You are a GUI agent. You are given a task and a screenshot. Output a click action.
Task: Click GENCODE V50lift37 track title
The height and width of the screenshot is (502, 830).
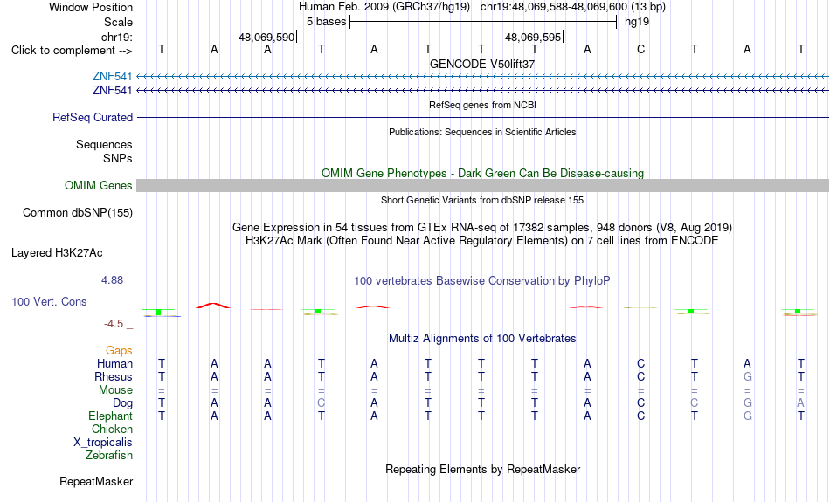[482, 64]
